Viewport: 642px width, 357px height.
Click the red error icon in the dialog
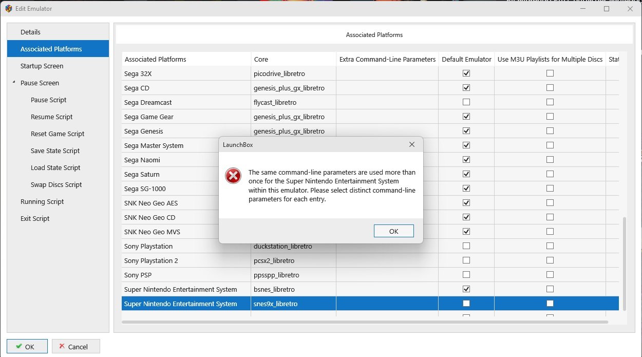coord(233,176)
